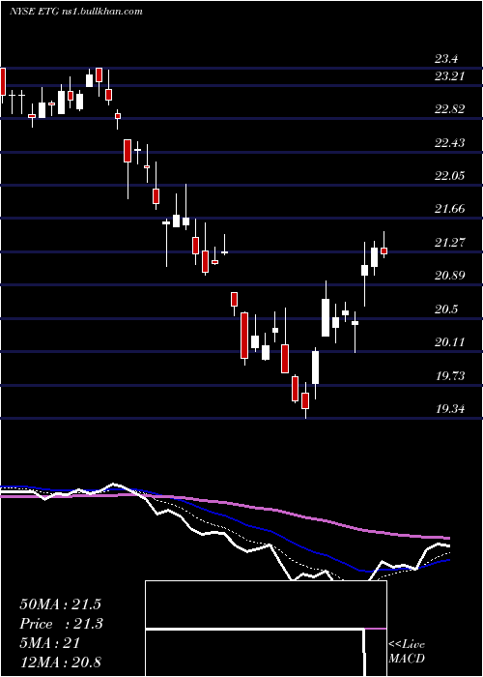Viewport: 483px width, 677px height.
Task: Click the 20.5 price axis label
Action: (446, 309)
